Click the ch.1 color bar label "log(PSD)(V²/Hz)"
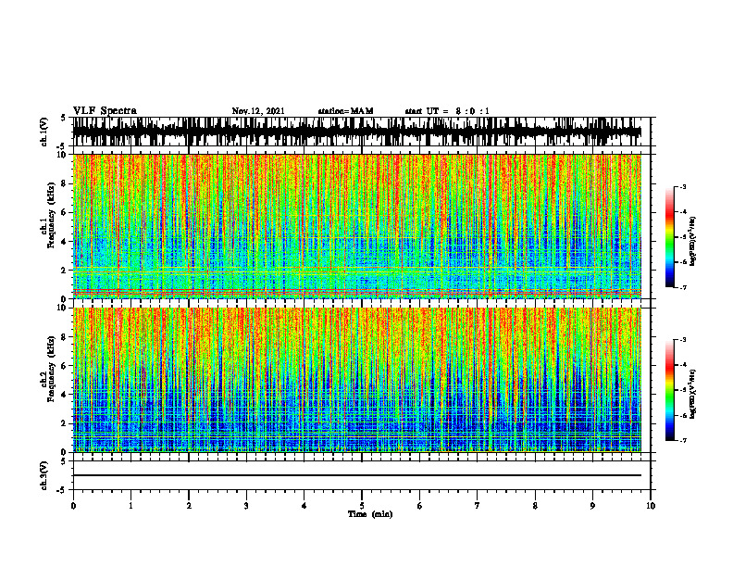 tap(693, 242)
